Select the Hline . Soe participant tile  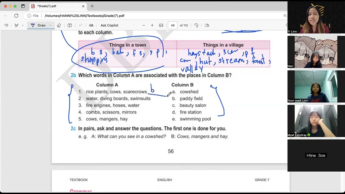click(x=316, y=155)
